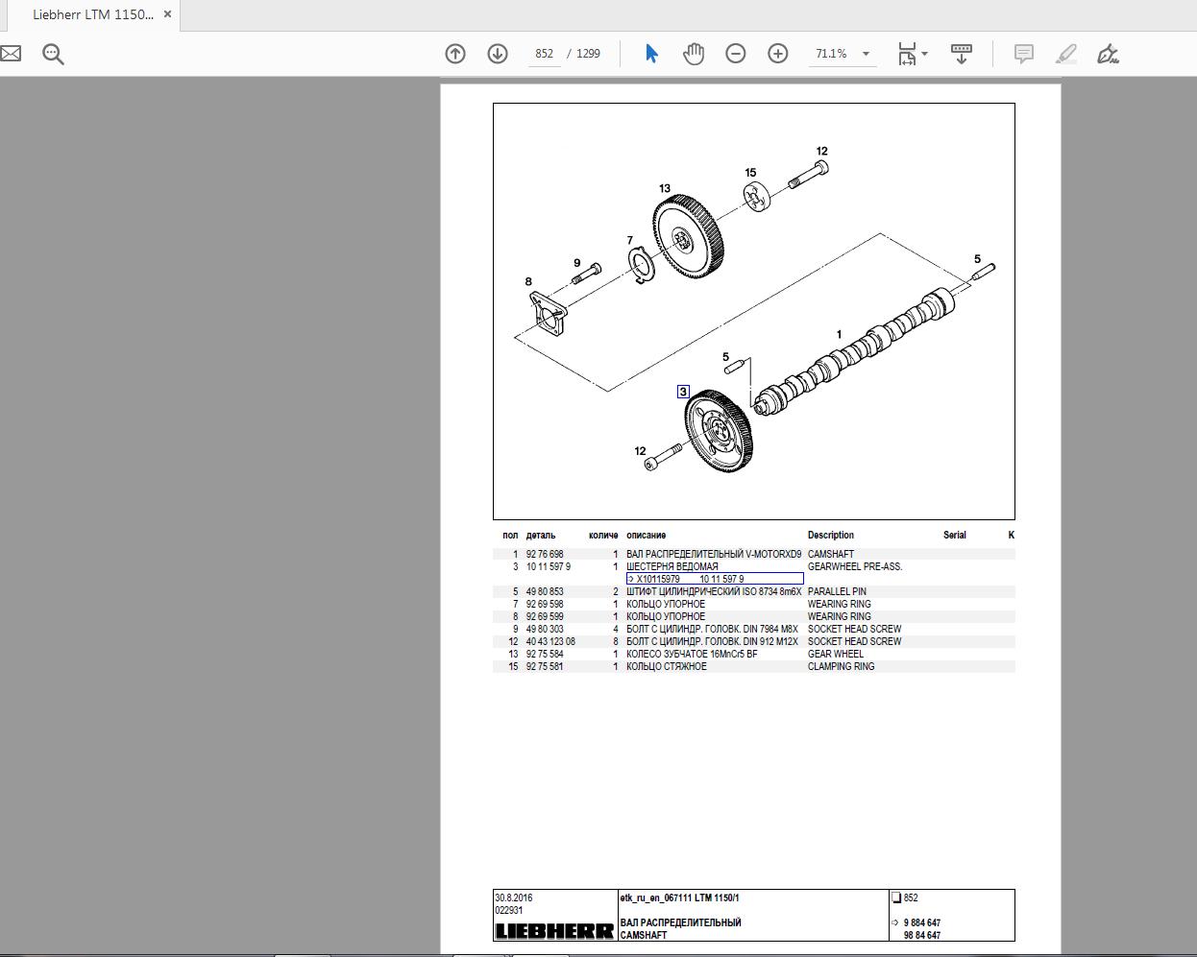Open the sign document tool
The height and width of the screenshot is (957, 1197).
coord(1109,54)
